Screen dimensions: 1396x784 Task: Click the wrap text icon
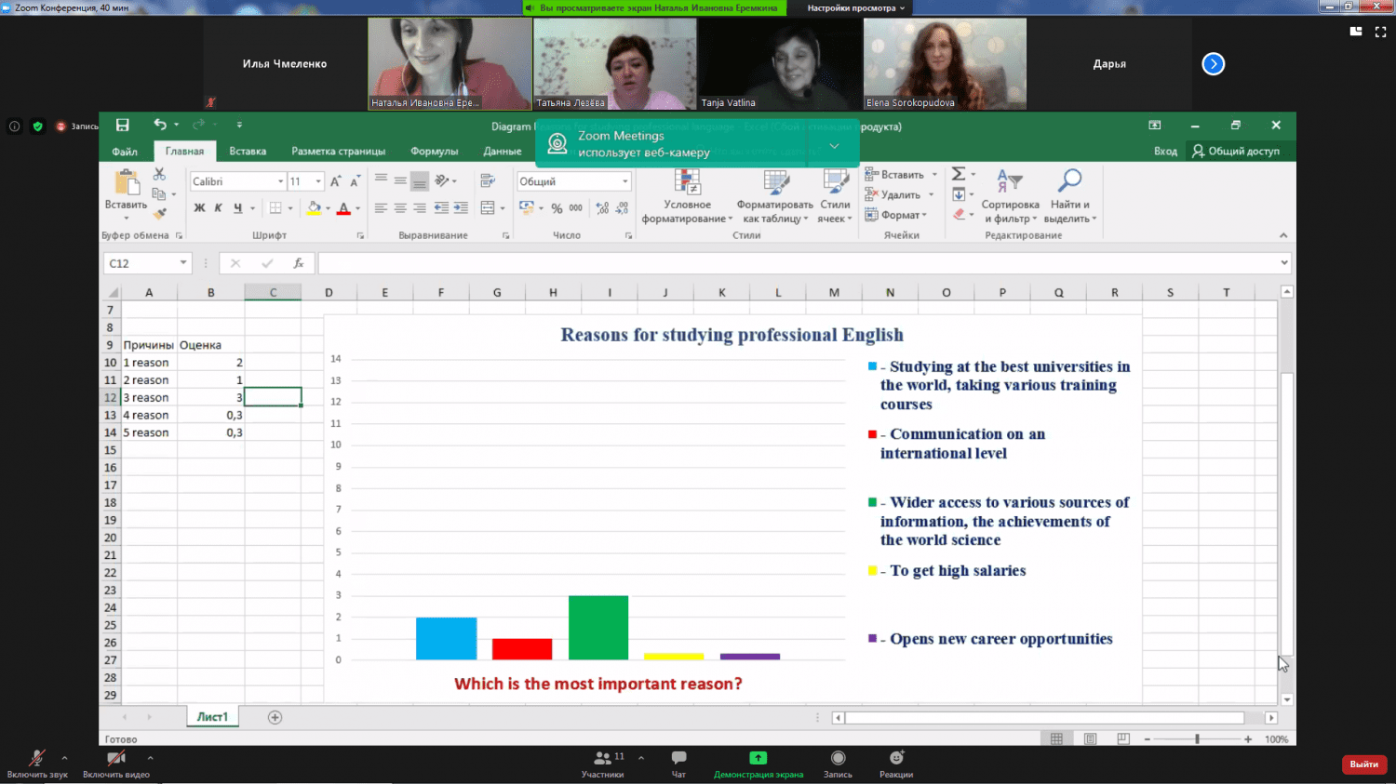(x=488, y=180)
